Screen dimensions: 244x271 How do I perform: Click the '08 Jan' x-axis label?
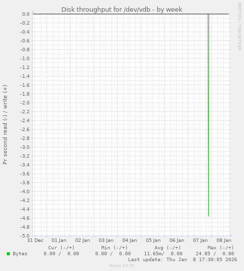[224, 240]
